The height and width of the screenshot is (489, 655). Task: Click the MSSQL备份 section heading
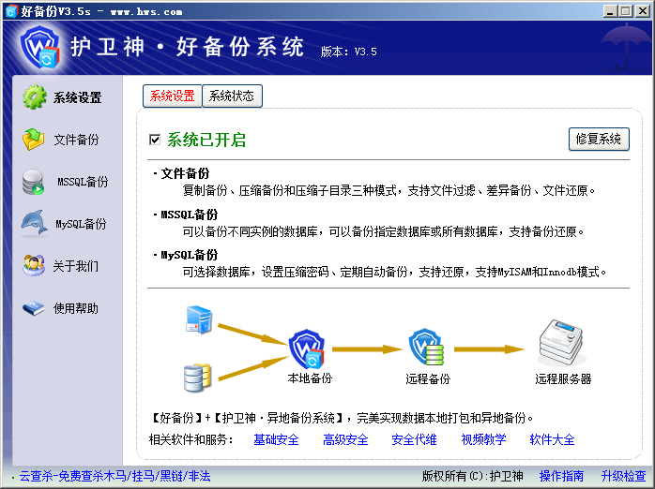pos(190,215)
